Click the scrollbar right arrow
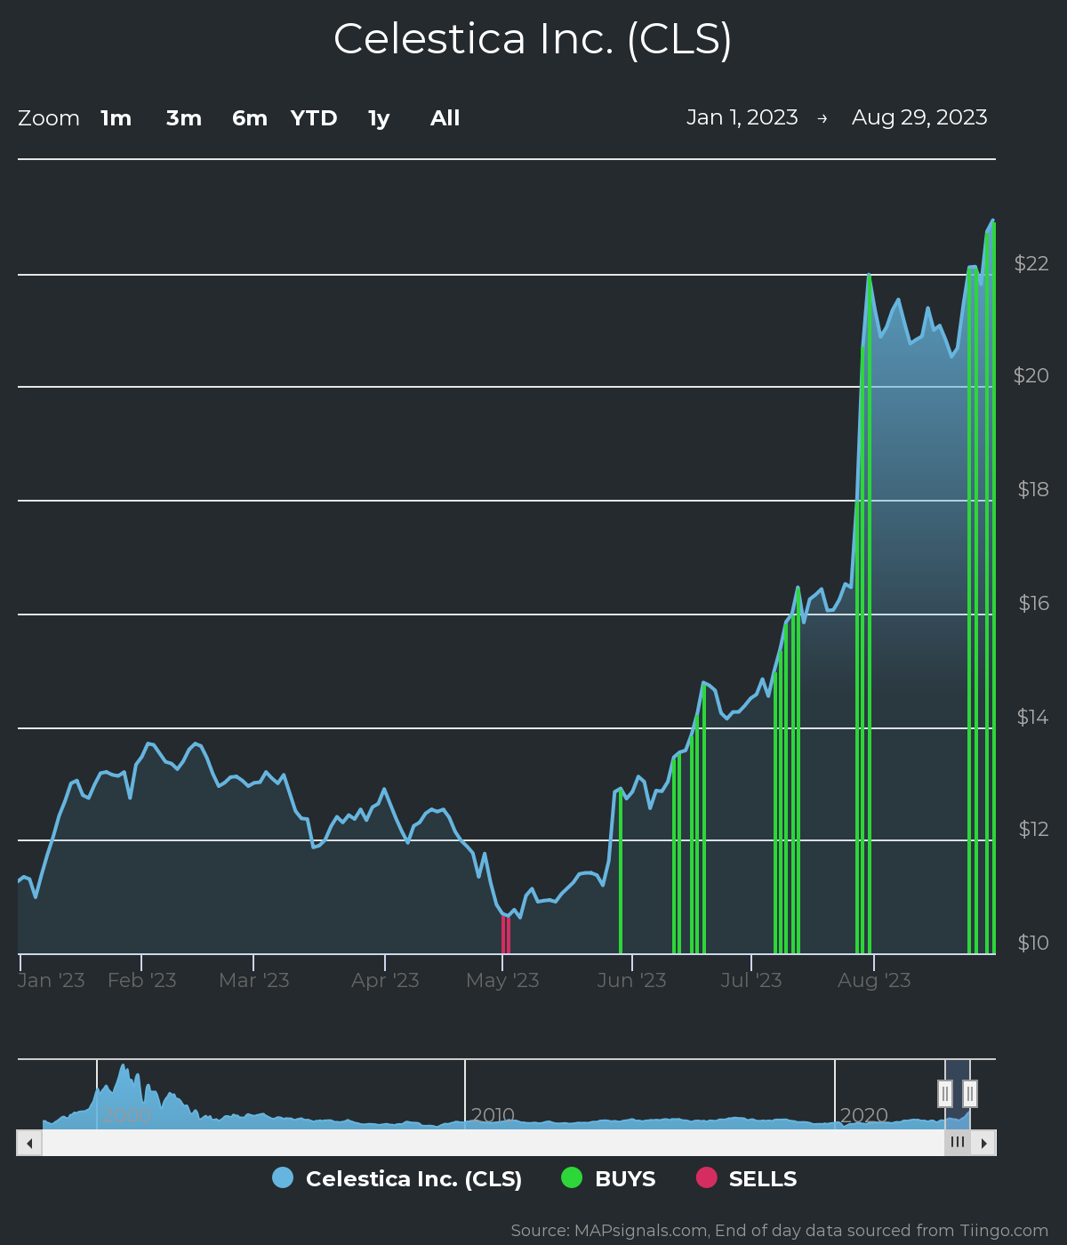1067x1245 pixels. tap(983, 1143)
